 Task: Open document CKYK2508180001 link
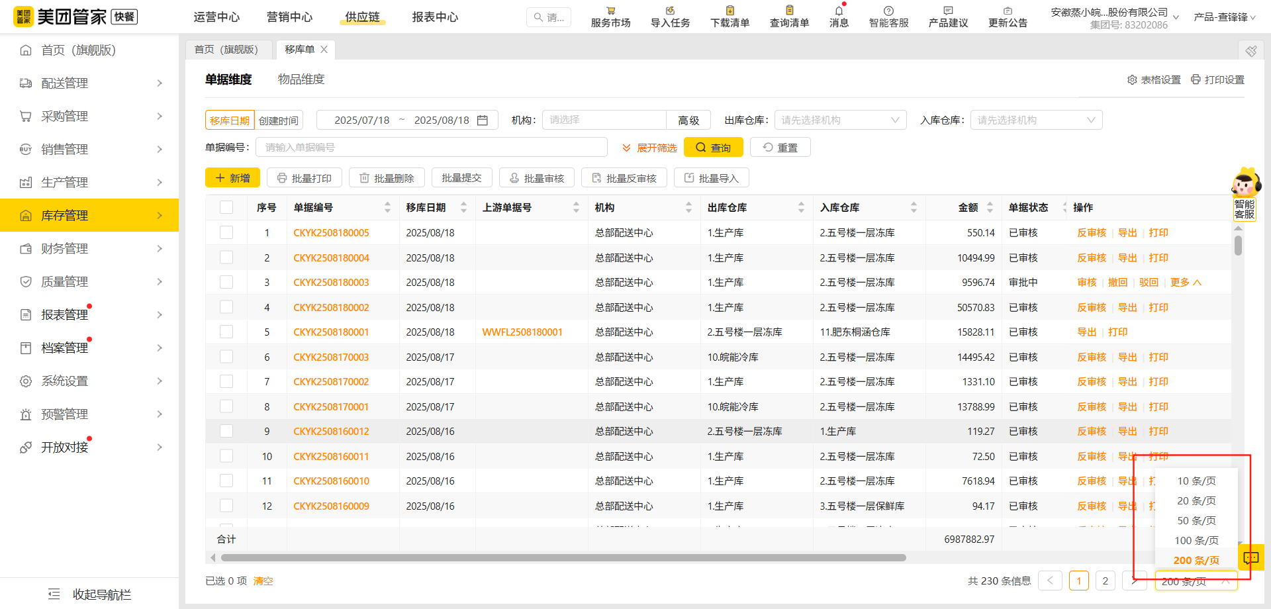[x=331, y=332]
